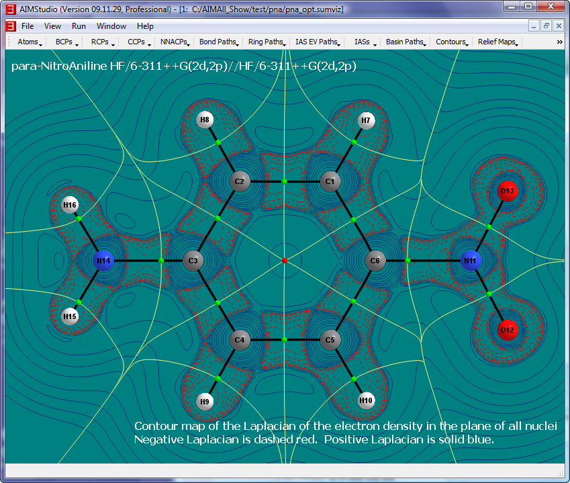Screen dimensions: 570x483
Task: Select the blue N11 nitrogen atom
Action: [472, 260]
